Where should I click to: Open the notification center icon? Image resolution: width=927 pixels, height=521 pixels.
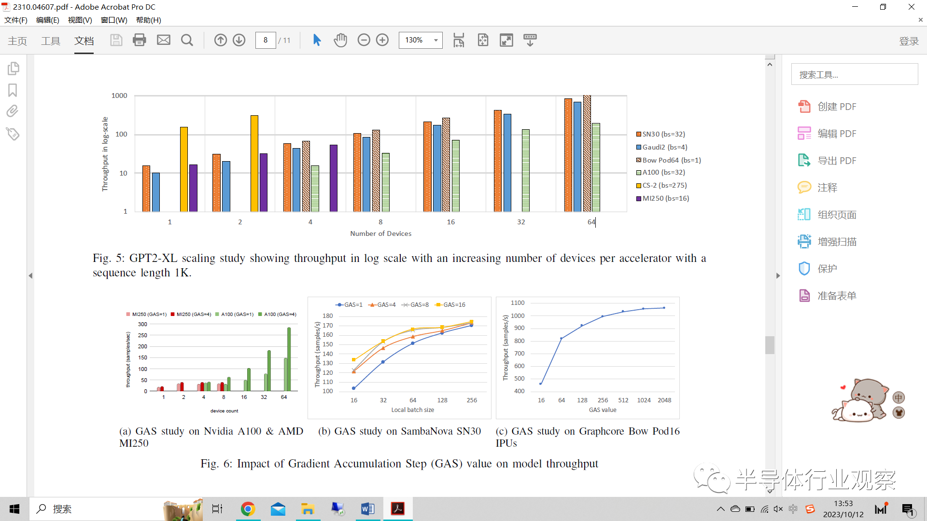click(908, 509)
